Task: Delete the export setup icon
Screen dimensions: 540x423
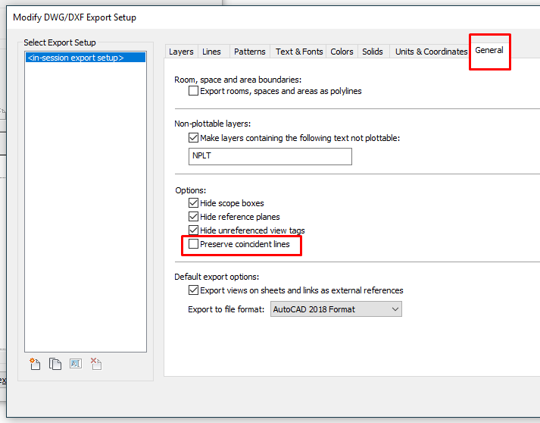Action: [x=96, y=364]
